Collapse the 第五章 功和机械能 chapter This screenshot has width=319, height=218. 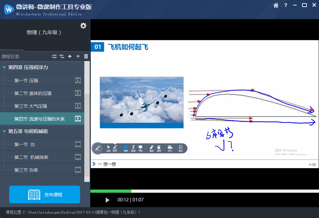click(x=4, y=131)
